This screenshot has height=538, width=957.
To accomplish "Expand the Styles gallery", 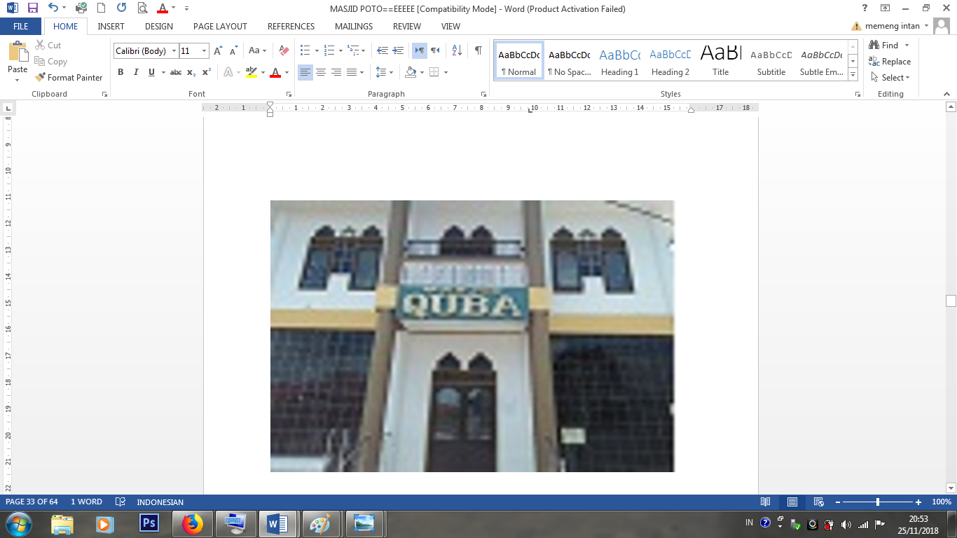I will point(853,75).
